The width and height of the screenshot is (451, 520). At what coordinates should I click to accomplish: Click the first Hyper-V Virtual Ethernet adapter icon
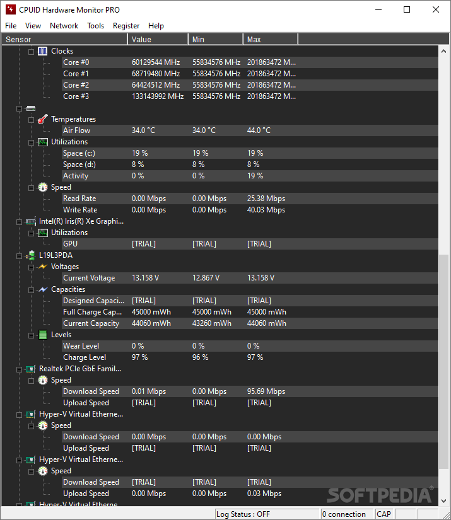coord(30,414)
